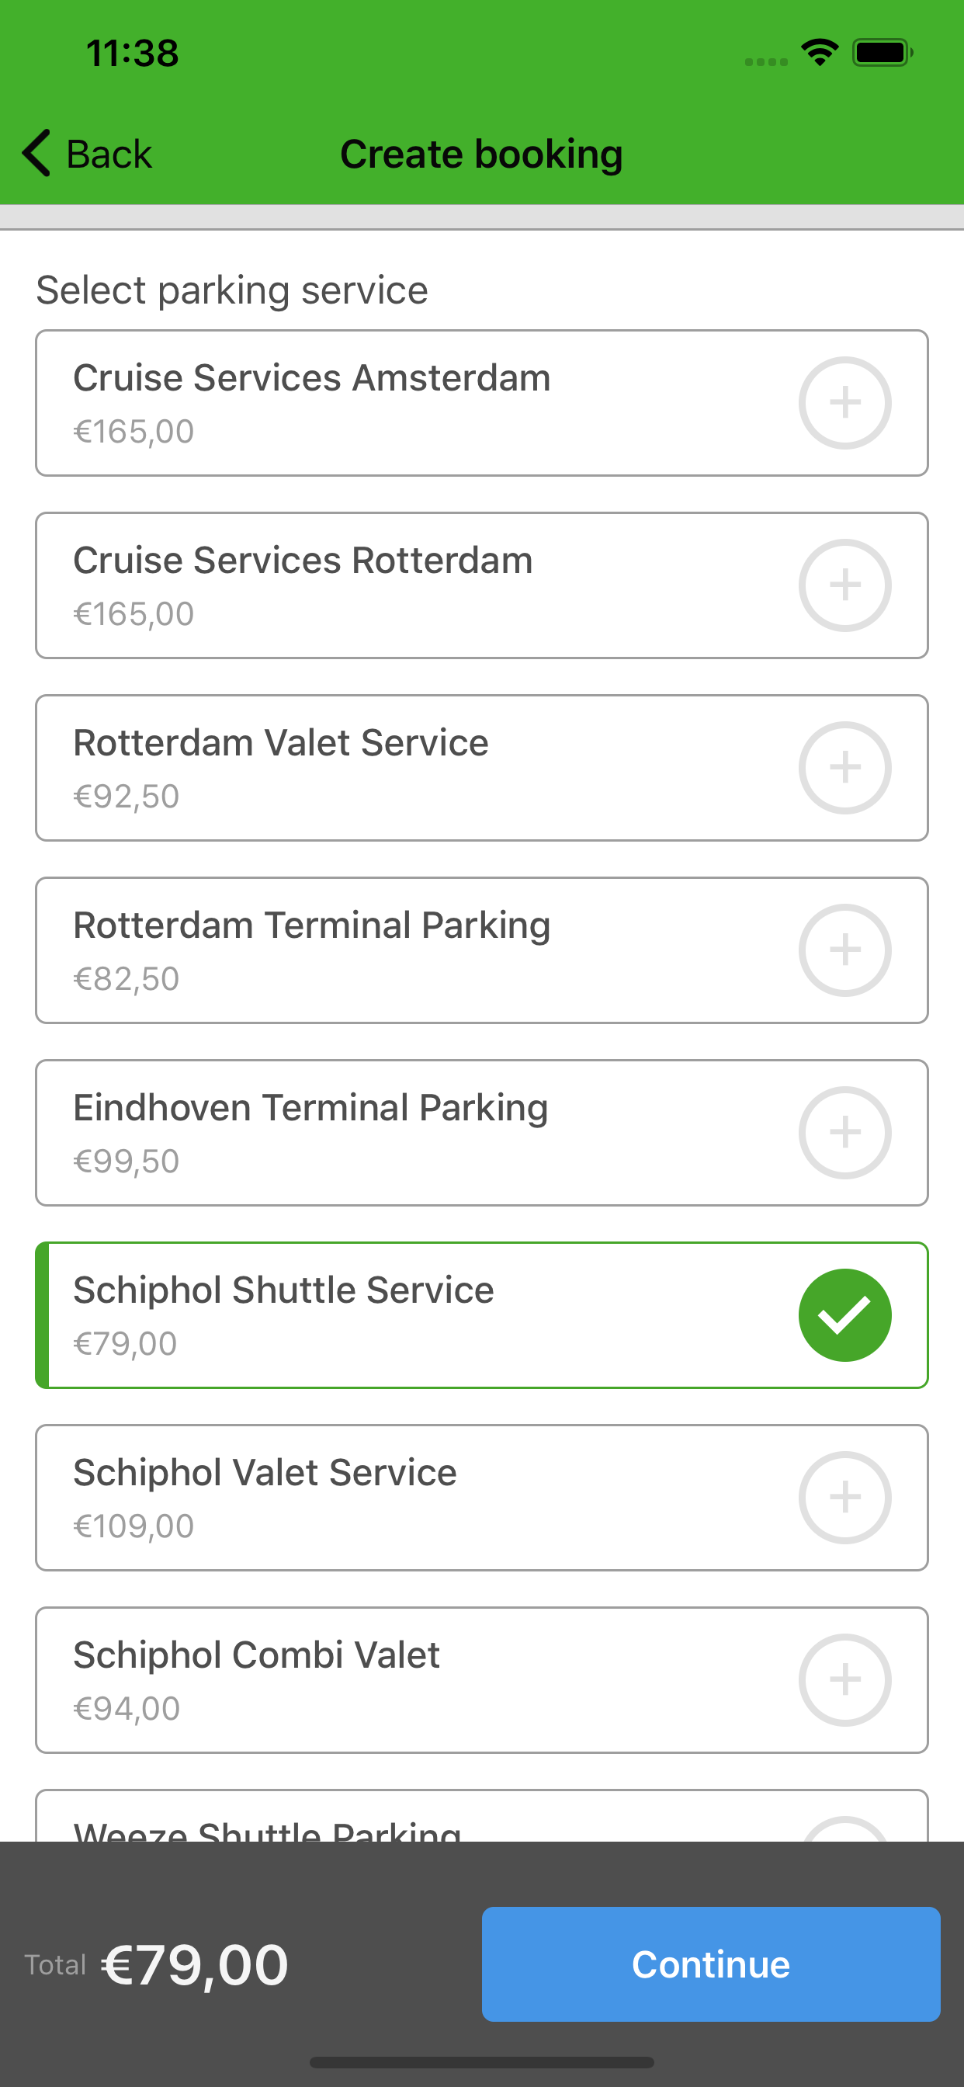Tap the WiFi status icon
Screen dimensions: 964x2087
[820, 53]
